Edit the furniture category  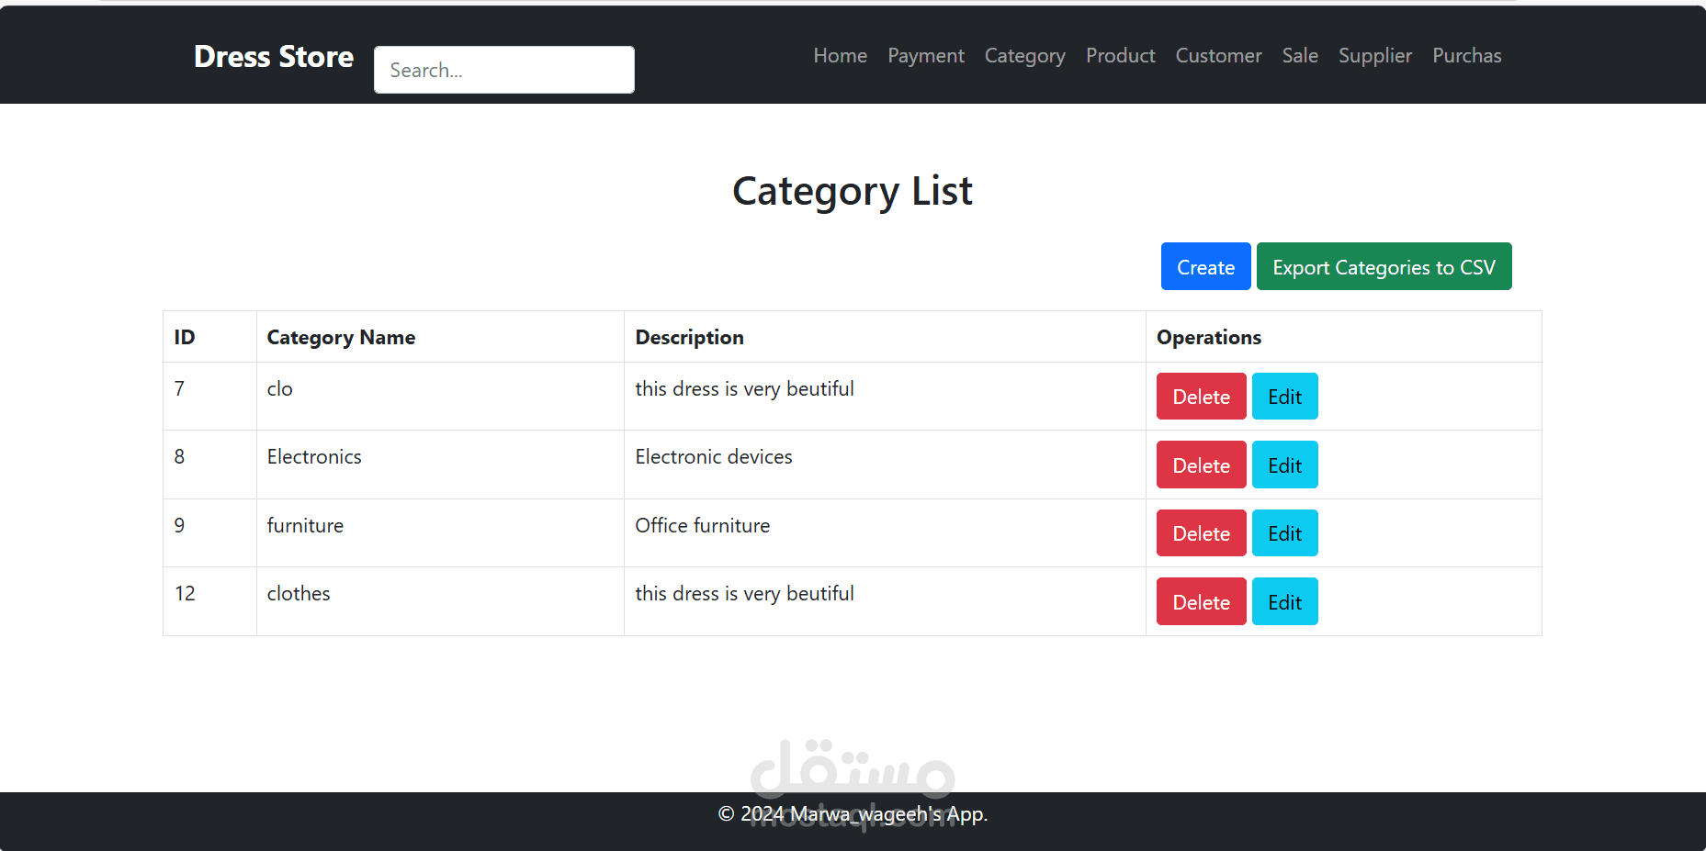point(1284,533)
